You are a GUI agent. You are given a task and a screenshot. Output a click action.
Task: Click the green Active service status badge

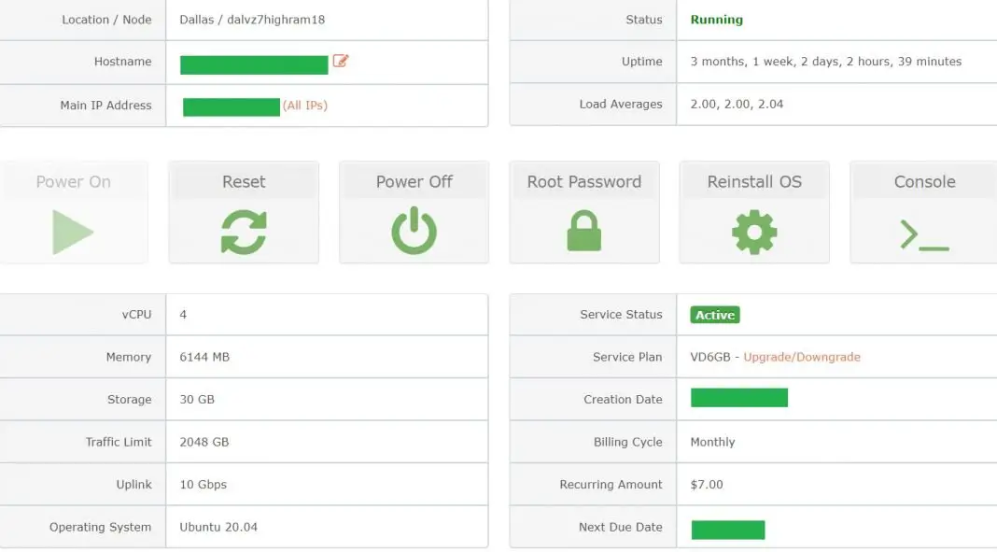714,315
